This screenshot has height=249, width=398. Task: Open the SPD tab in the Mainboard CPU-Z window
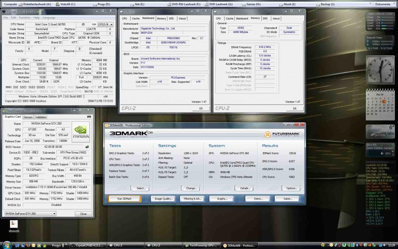pos(171,19)
